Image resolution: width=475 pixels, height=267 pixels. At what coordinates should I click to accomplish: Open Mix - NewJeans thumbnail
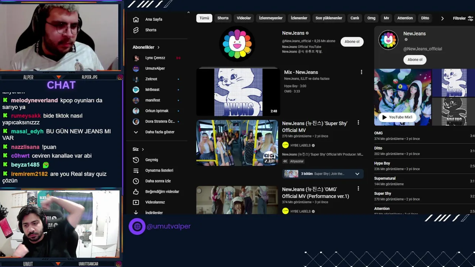(238, 92)
